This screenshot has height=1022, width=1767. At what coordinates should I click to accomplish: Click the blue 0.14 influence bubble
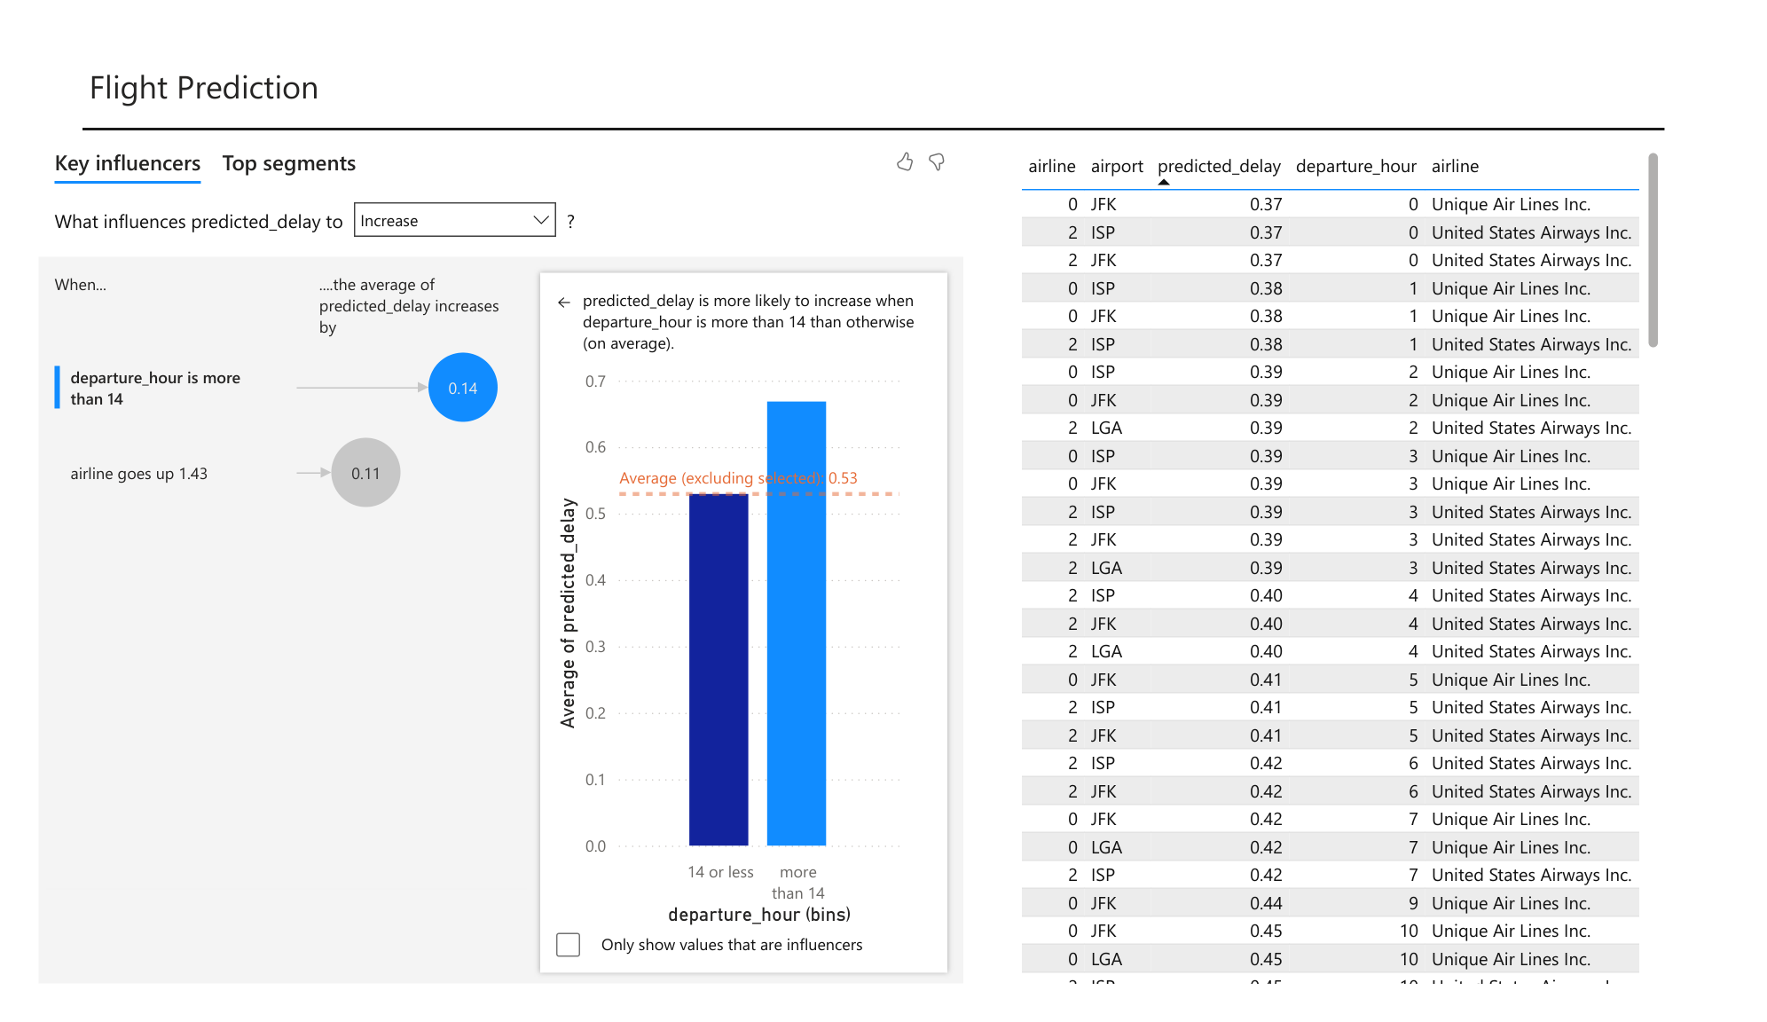pyautogui.click(x=463, y=388)
